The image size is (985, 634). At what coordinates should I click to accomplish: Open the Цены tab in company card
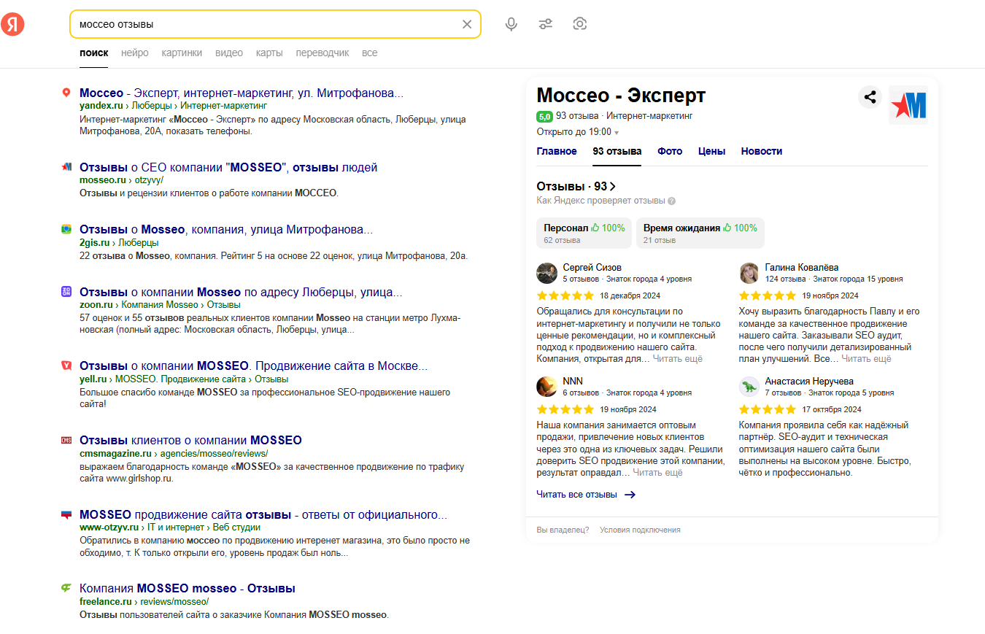712,151
